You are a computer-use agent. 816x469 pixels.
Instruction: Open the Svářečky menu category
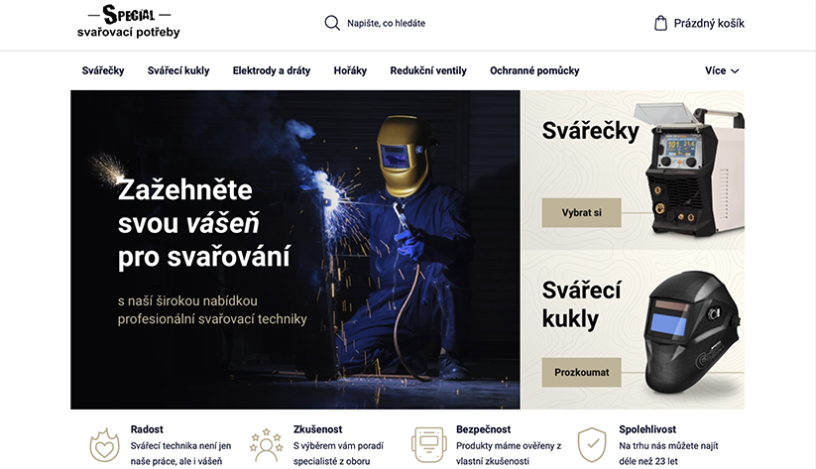tap(103, 70)
